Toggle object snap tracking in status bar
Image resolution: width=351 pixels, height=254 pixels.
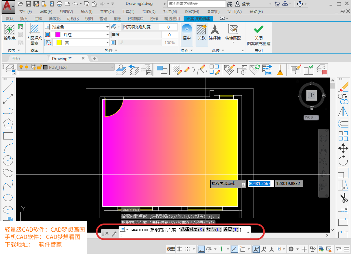click(234, 249)
